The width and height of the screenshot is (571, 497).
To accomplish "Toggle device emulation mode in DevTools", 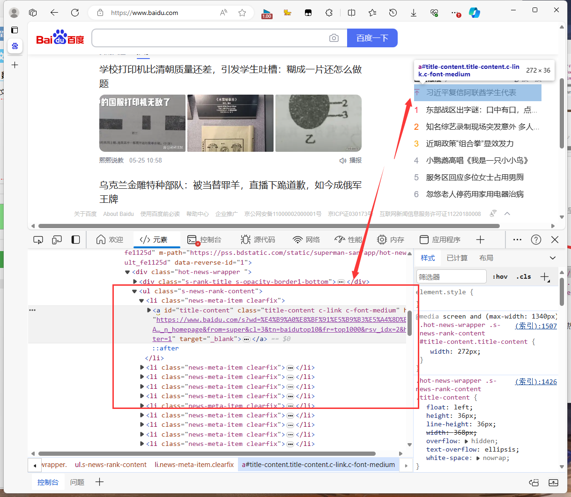I will (57, 240).
